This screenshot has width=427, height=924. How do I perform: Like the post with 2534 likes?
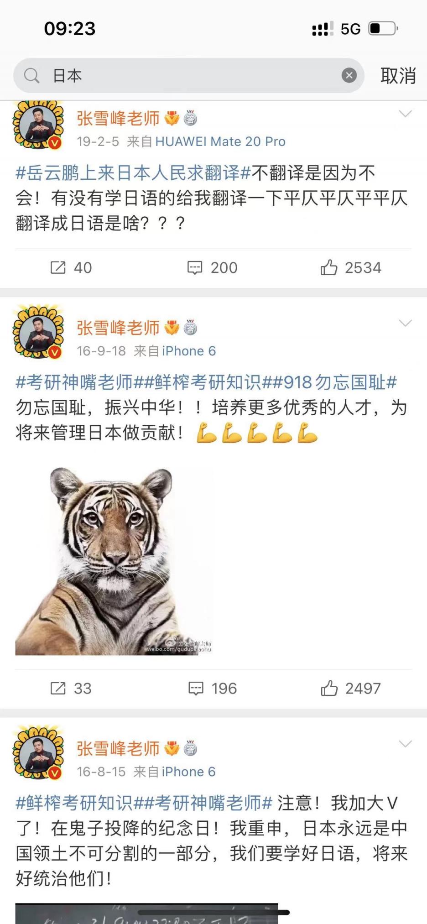point(350,267)
